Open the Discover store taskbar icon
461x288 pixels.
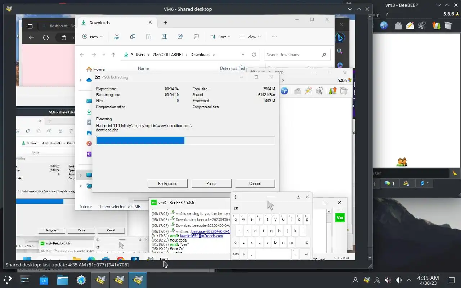(x=44, y=280)
